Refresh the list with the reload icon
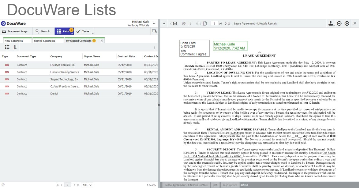Image resolution: width=360 pixels, height=188 pixels. click(3, 185)
